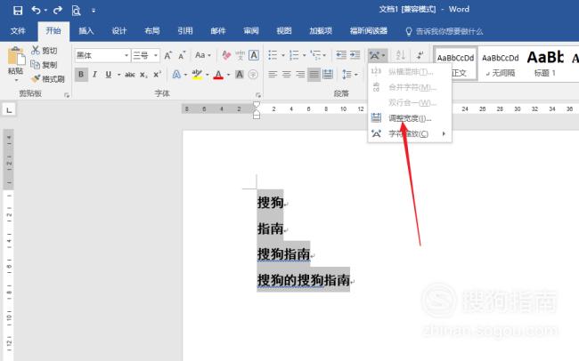This screenshot has width=579, height=361.
Task: Switch to the 插入 tab
Action: [86, 31]
